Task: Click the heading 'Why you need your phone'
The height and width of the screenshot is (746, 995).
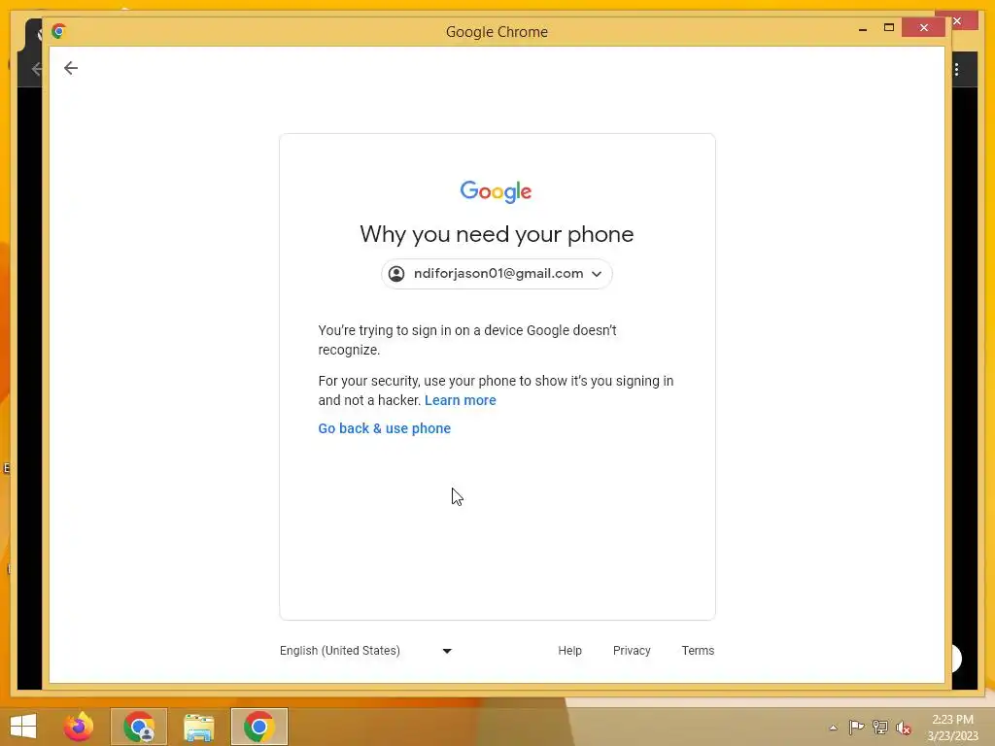Action: click(497, 235)
